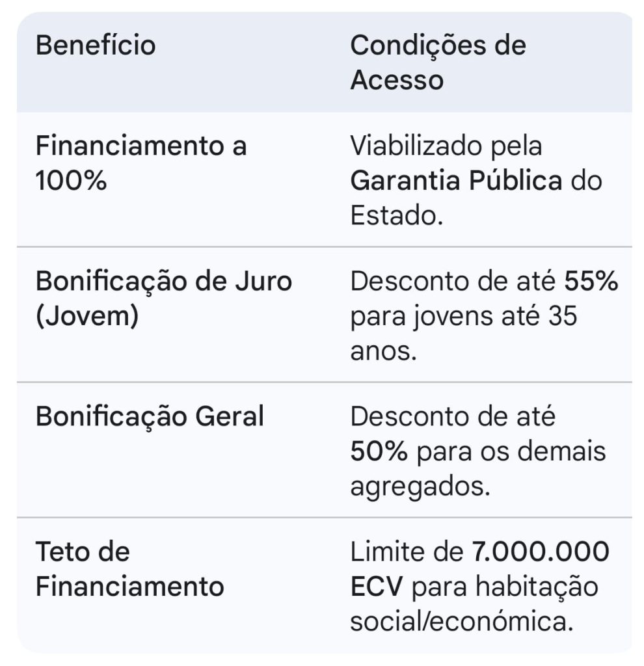Select the "para os demais" text
This screenshot has width=644, height=666.
(511, 451)
